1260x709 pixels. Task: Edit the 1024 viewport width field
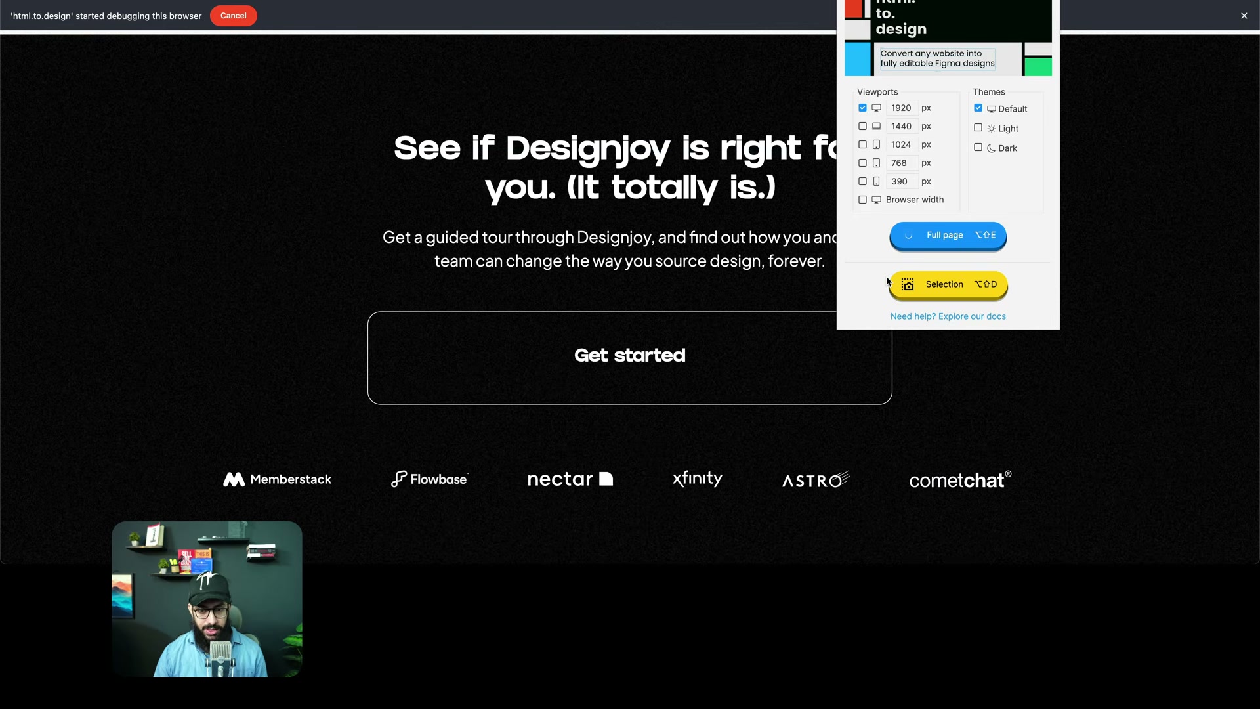[902, 144]
